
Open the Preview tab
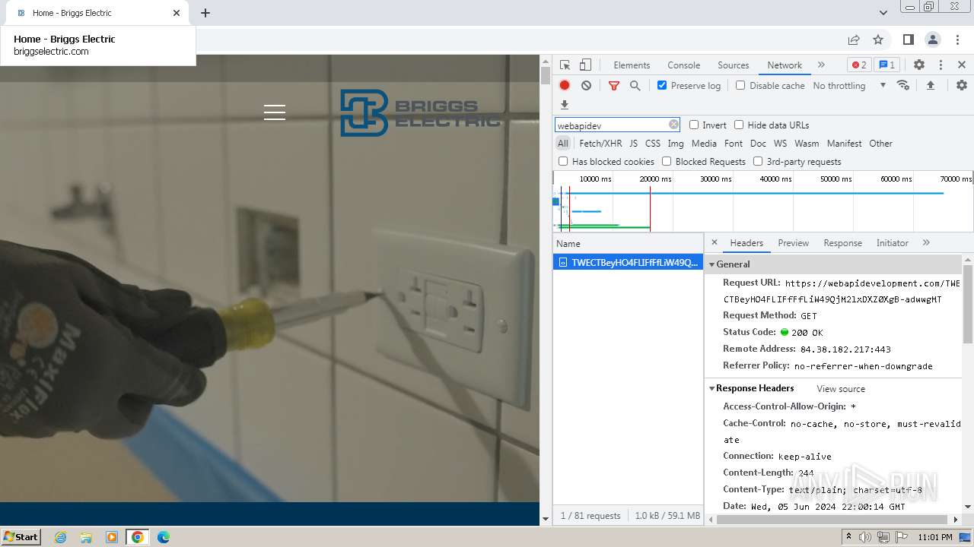pyautogui.click(x=793, y=243)
